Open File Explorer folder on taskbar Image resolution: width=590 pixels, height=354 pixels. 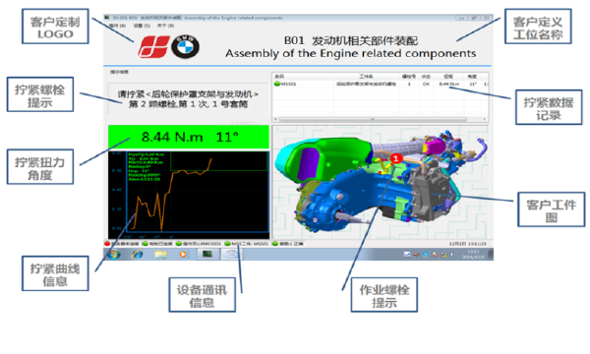(160, 255)
